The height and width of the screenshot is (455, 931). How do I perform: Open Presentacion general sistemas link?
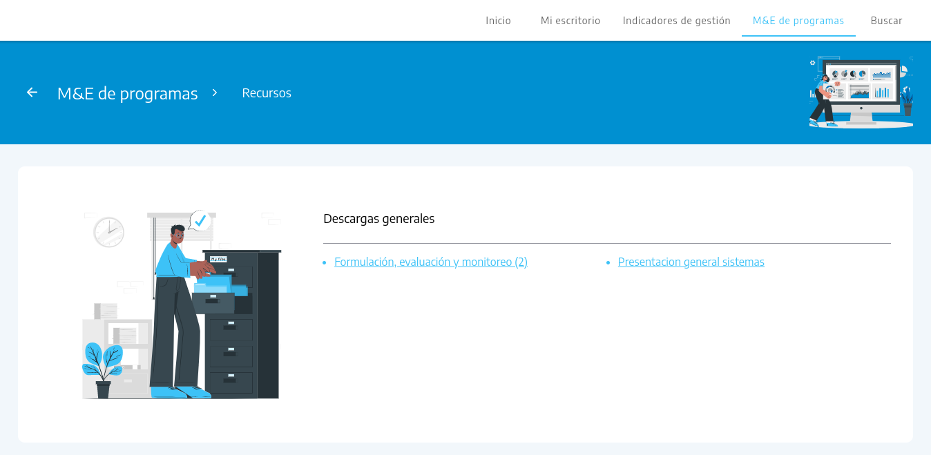point(691,262)
